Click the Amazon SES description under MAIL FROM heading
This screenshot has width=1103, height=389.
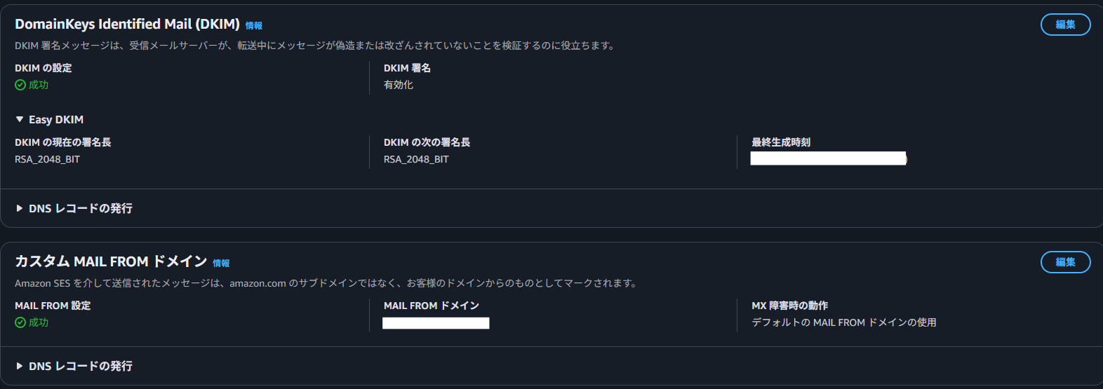pos(326,283)
